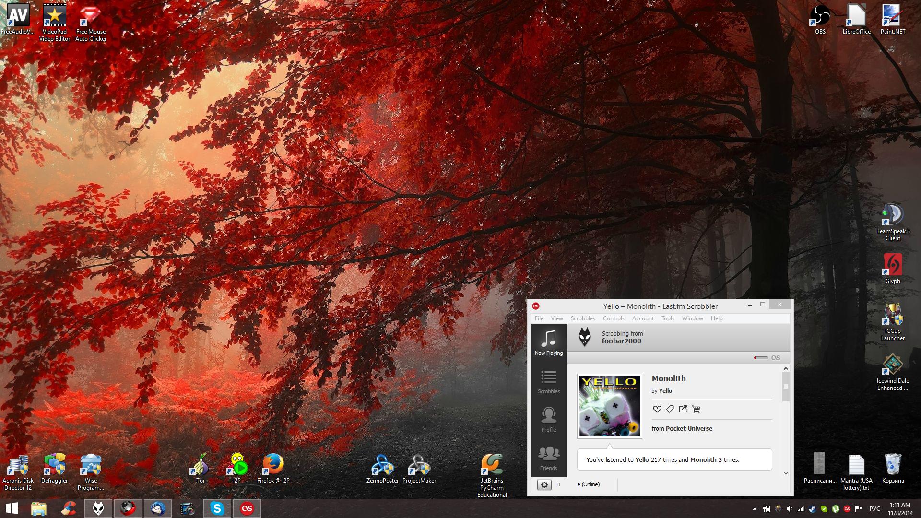Click the scrollbar down arrow in Scrobbler
The width and height of the screenshot is (921, 518).
pyautogui.click(x=786, y=473)
